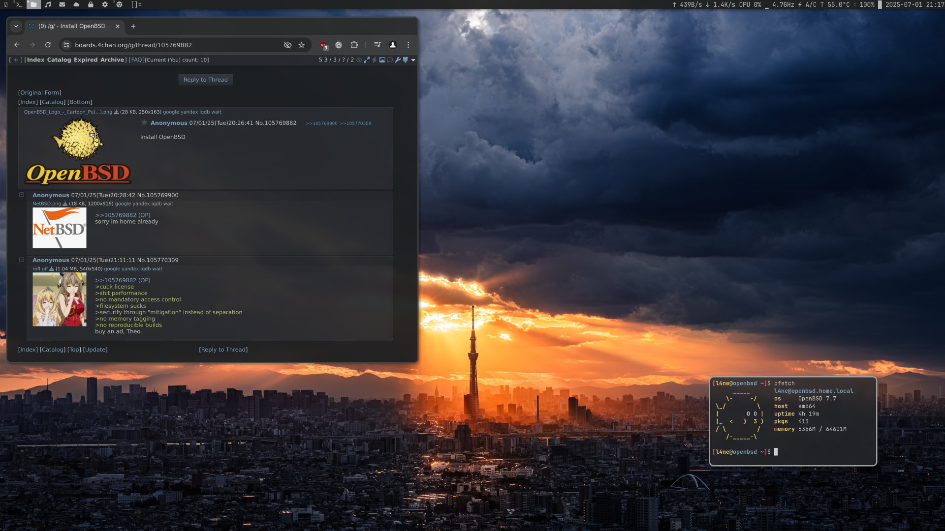Click the date and time in top bar
Image resolution: width=945 pixels, height=531 pixels.
tap(914, 4)
